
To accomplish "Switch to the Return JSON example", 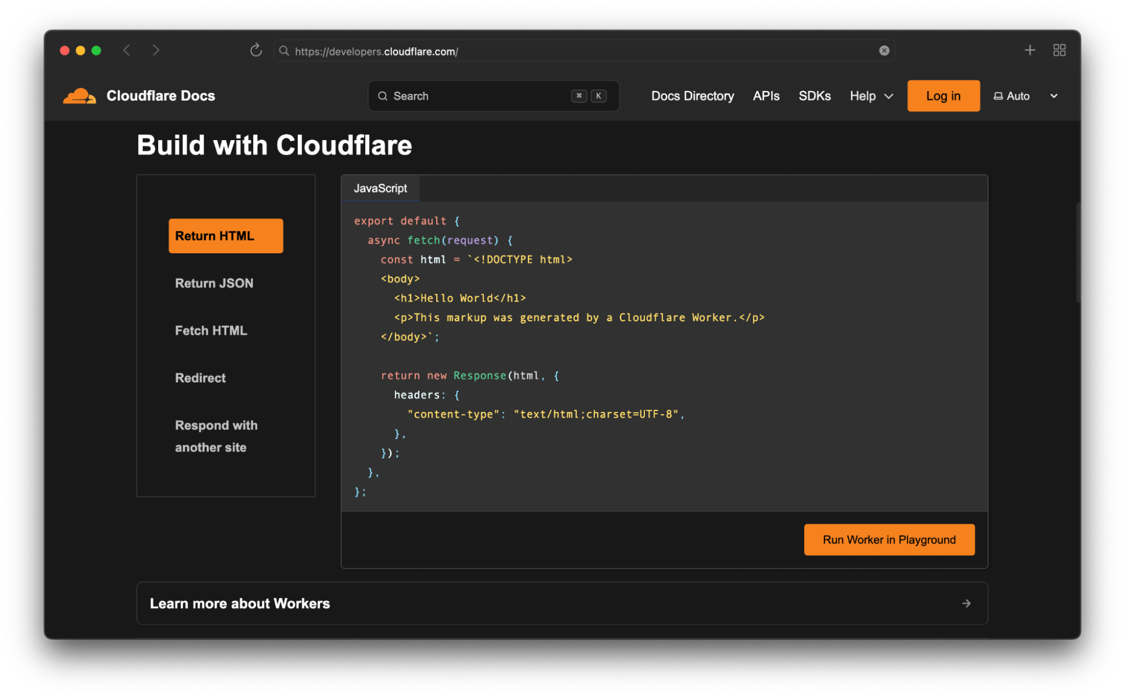I will click(214, 283).
